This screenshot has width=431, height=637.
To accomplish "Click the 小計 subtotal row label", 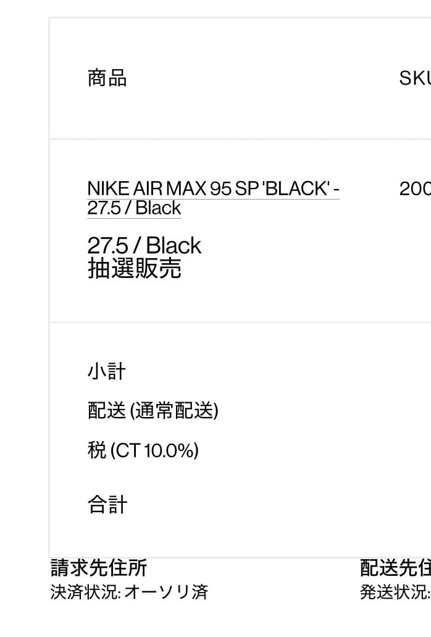I will tap(106, 371).
